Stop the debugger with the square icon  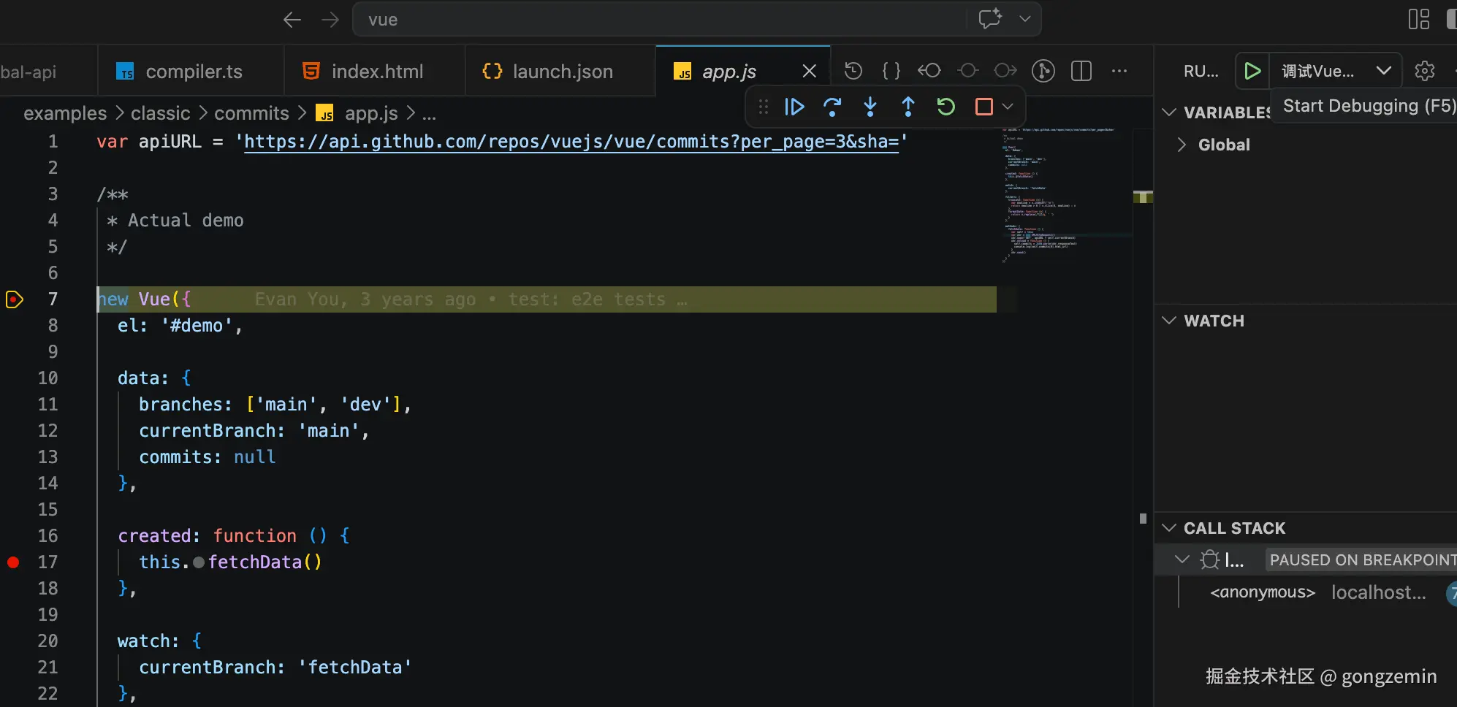(x=984, y=107)
